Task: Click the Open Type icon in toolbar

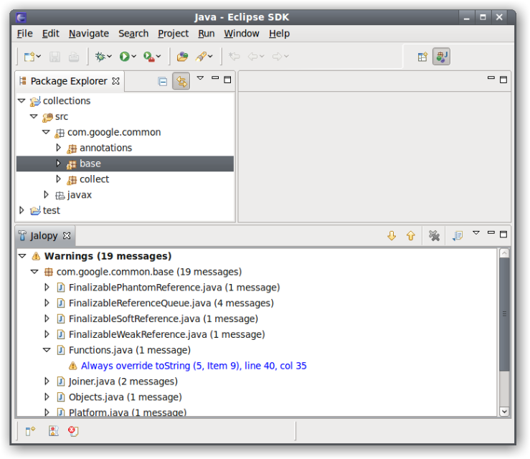Action: coord(182,57)
